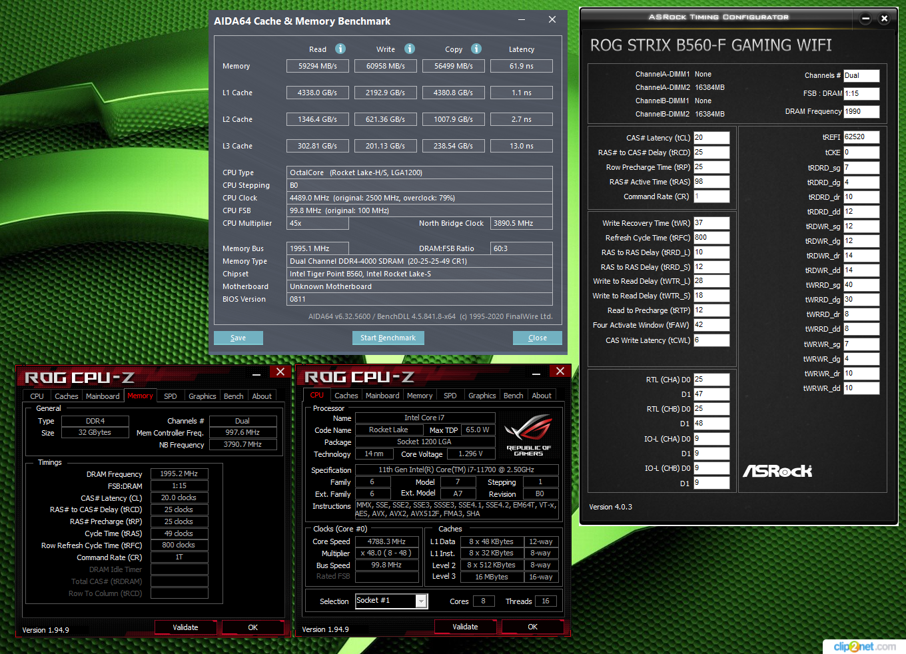906x654 pixels.
Task: Click the info icon beside the Copy column
Action: 476,49
